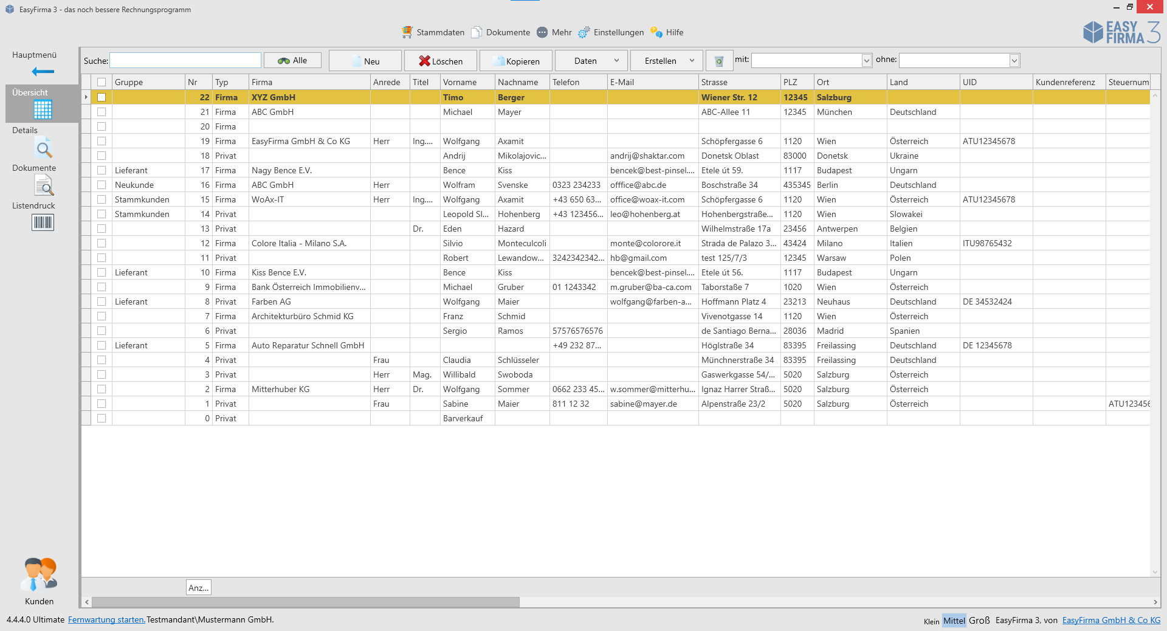Set font size to Klein

(931, 621)
